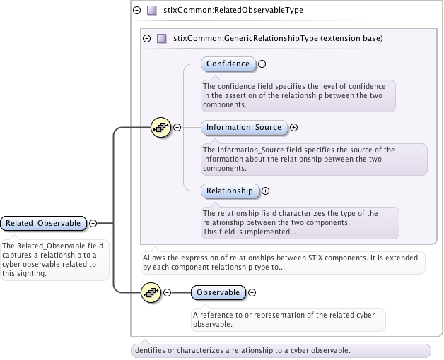Expand the Confidence element
The height and width of the screenshot is (360, 444).
click(x=262, y=64)
